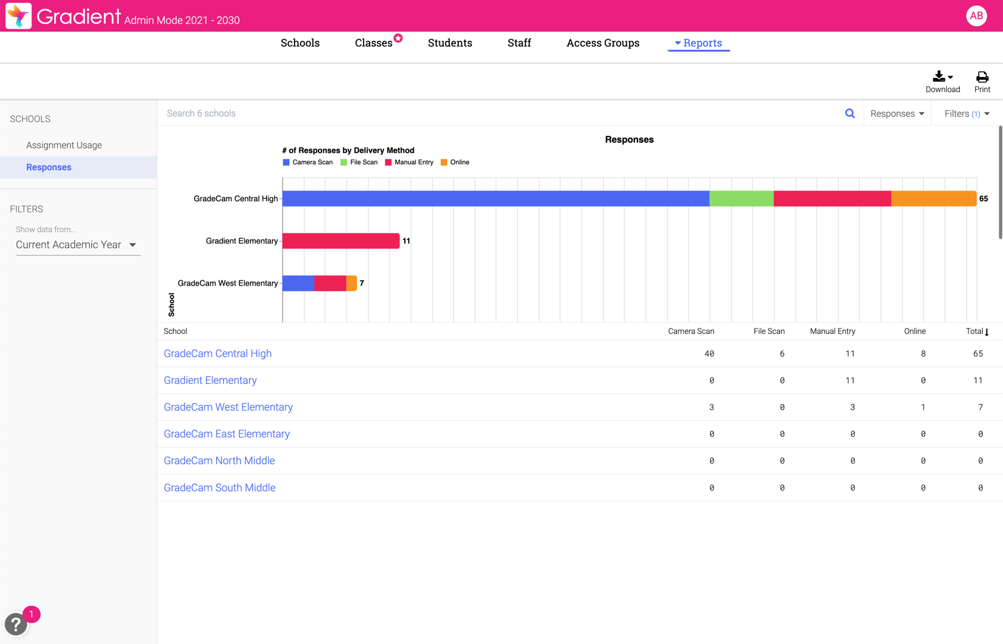The width and height of the screenshot is (1003, 644).
Task: Toggle Manual Entry legend swatch
Action: tap(388, 162)
